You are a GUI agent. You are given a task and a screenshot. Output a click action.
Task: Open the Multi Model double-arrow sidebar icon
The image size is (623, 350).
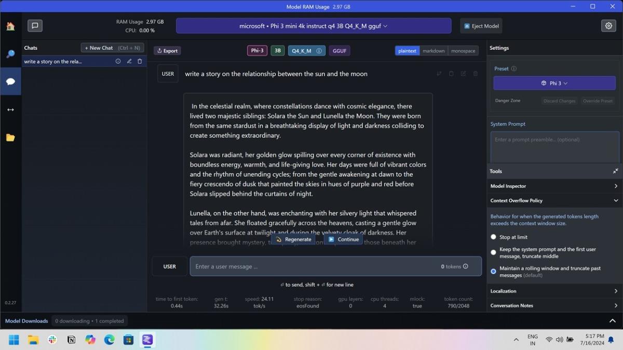pos(10,110)
